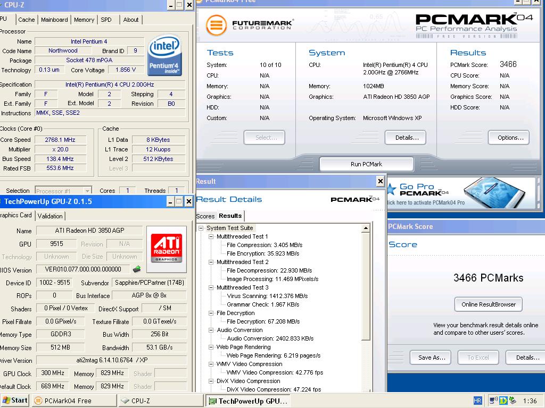Select WMV Video Compression: 42.776 fps row
The height and width of the screenshot is (408, 545).
coord(275,372)
